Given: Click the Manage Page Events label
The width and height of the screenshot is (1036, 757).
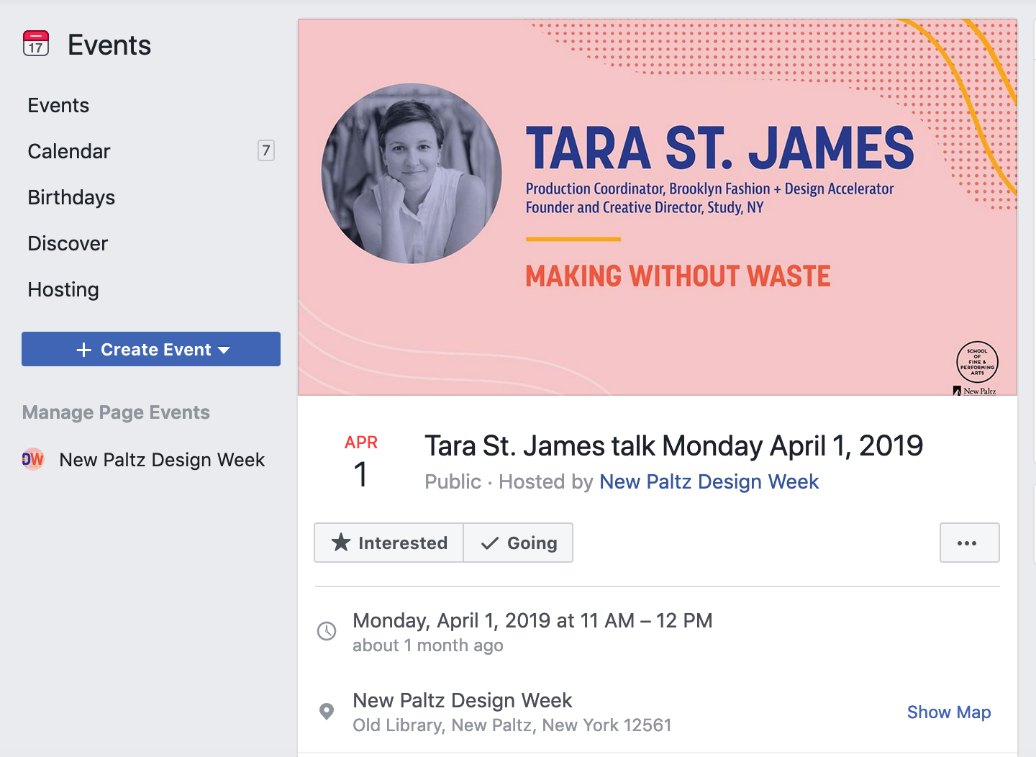Looking at the screenshot, I should (x=116, y=412).
